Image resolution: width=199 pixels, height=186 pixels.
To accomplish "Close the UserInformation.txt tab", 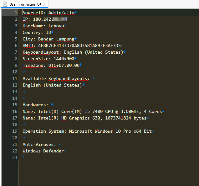I will [x=44, y=5].
